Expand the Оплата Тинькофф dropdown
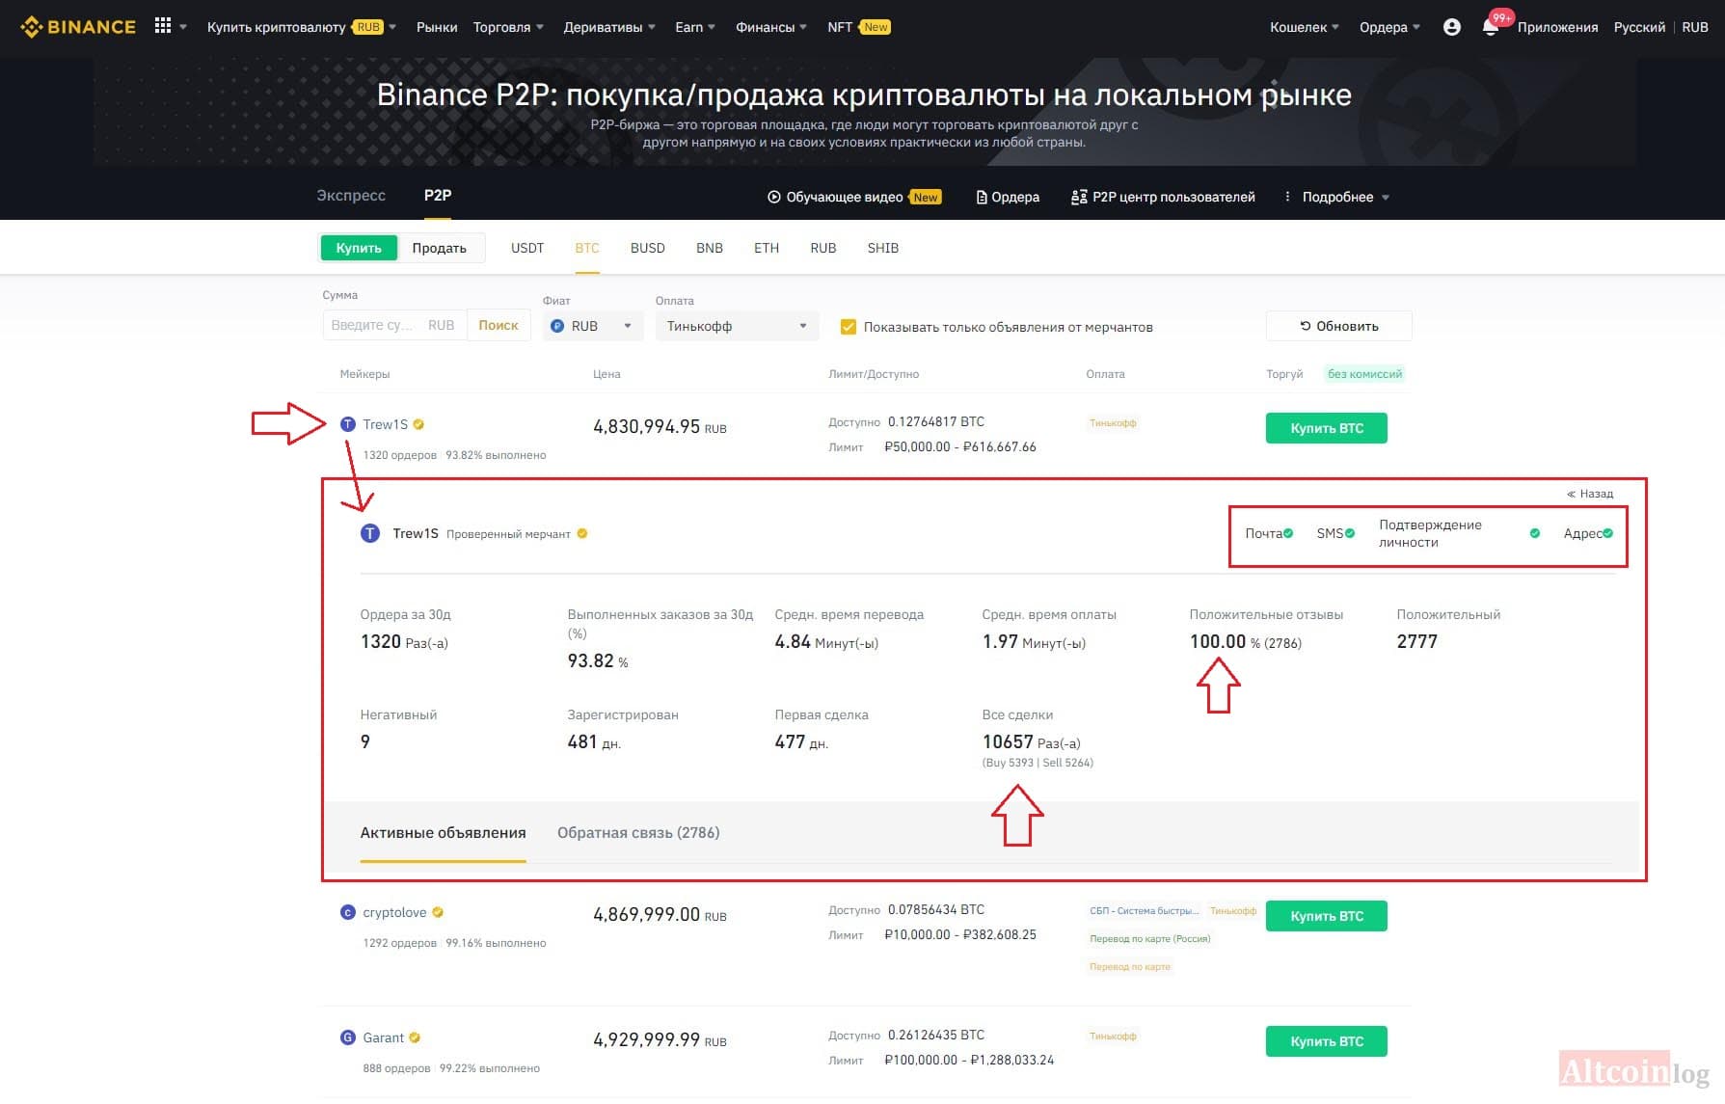The image size is (1725, 1104). click(x=737, y=326)
